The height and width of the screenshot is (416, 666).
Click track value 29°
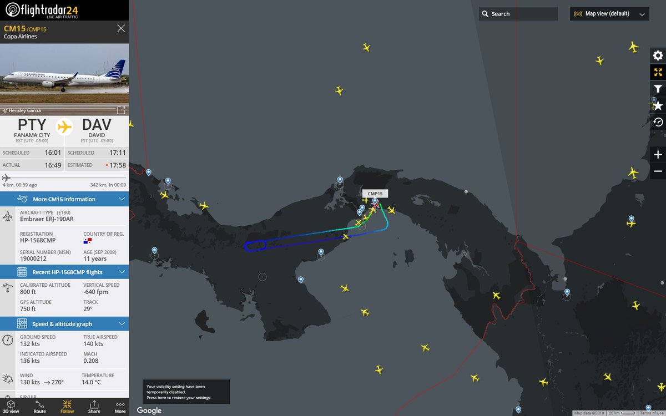point(87,309)
